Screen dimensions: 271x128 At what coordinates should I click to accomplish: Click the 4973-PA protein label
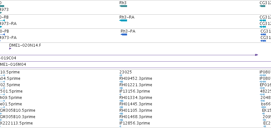click(x=8, y=38)
